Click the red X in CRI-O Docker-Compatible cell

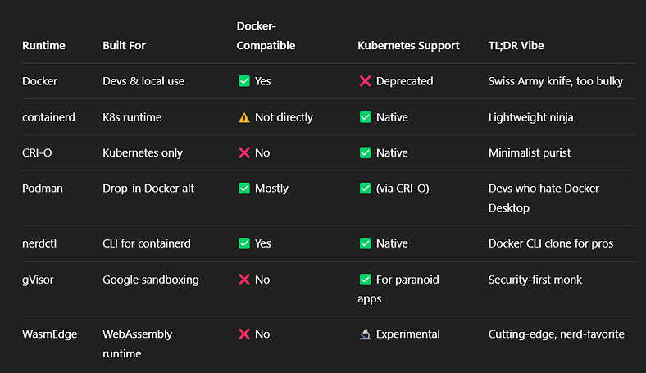click(244, 153)
